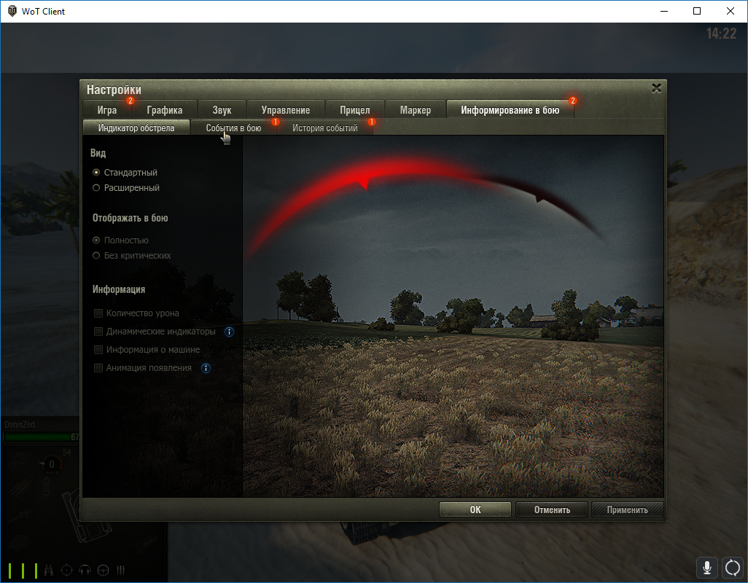Click the Вид section heading
This screenshot has height=583, width=748.
tap(98, 153)
